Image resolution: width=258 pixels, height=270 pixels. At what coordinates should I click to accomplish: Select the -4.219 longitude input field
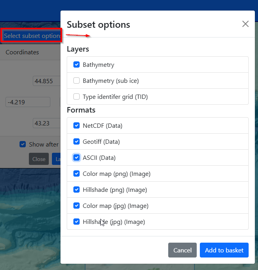[28, 102]
